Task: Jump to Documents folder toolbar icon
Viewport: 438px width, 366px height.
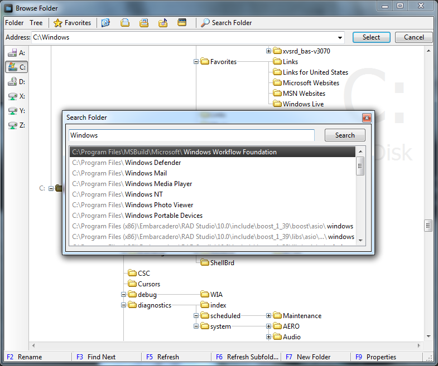Action: coord(125,23)
